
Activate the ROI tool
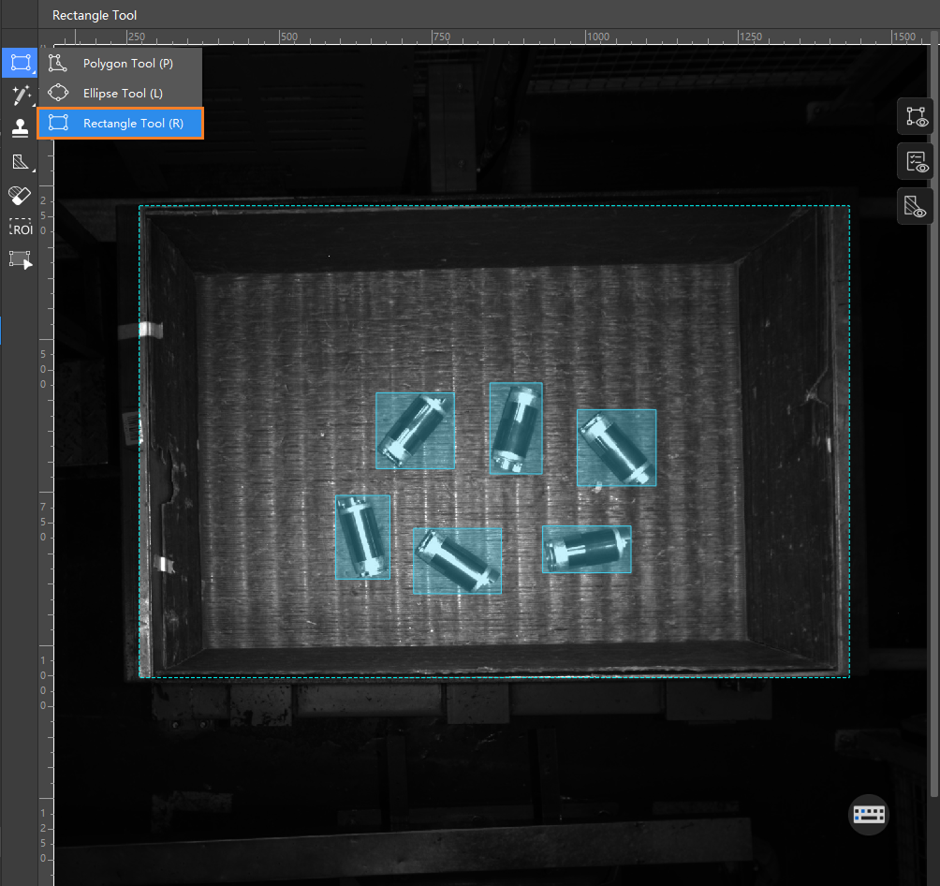pyautogui.click(x=20, y=228)
